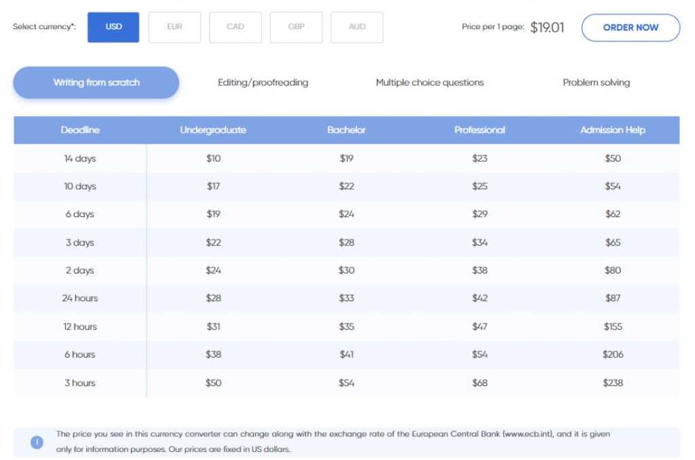Click the info icon next to the currency note
The width and height of the screenshot is (695, 460).
(x=37, y=442)
